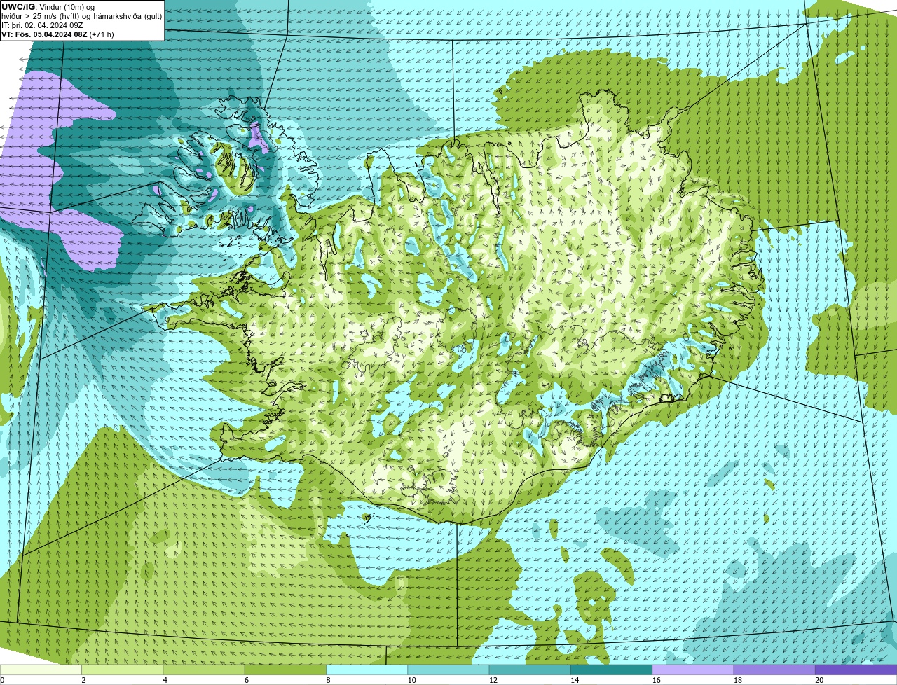The height and width of the screenshot is (685, 897).
Task: Click the 2–4 m/s light green legend swatch
Action: (122, 670)
